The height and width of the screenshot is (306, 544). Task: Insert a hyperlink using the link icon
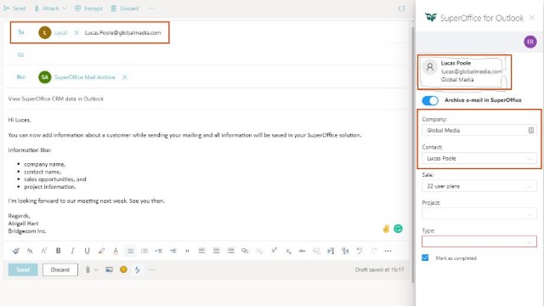(245, 251)
